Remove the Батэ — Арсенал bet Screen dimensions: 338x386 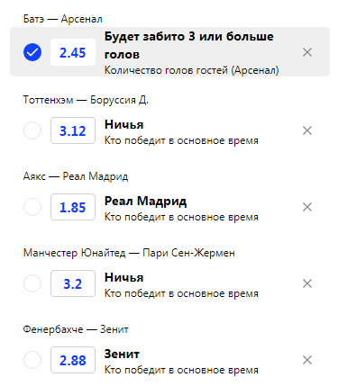[307, 52]
